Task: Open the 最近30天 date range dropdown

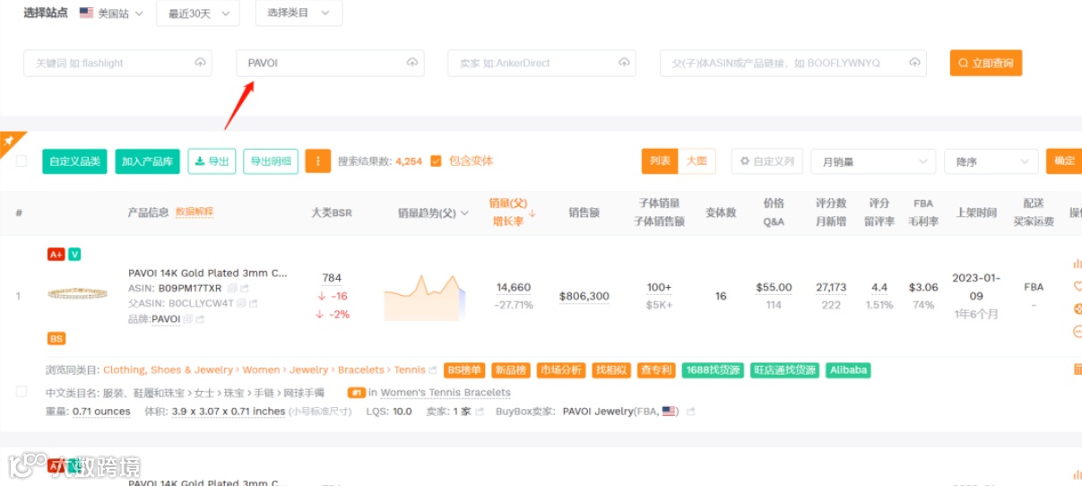Action: [198, 13]
